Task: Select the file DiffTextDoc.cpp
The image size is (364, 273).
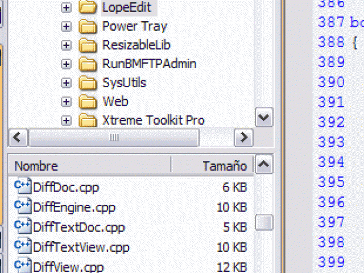Action: (x=79, y=227)
